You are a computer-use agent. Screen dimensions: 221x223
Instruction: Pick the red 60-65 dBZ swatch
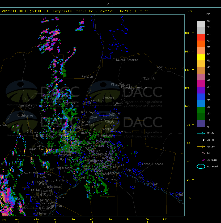click(x=201, y=37)
